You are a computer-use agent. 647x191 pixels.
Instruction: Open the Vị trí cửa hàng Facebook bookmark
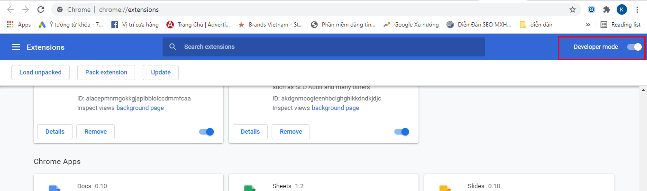click(x=135, y=25)
